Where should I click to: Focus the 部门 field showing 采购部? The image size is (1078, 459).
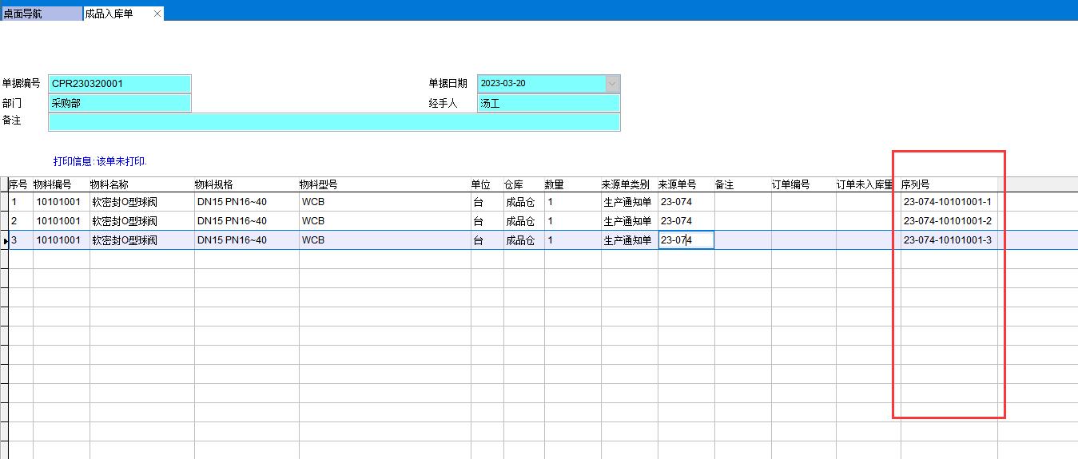coord(120,103)
